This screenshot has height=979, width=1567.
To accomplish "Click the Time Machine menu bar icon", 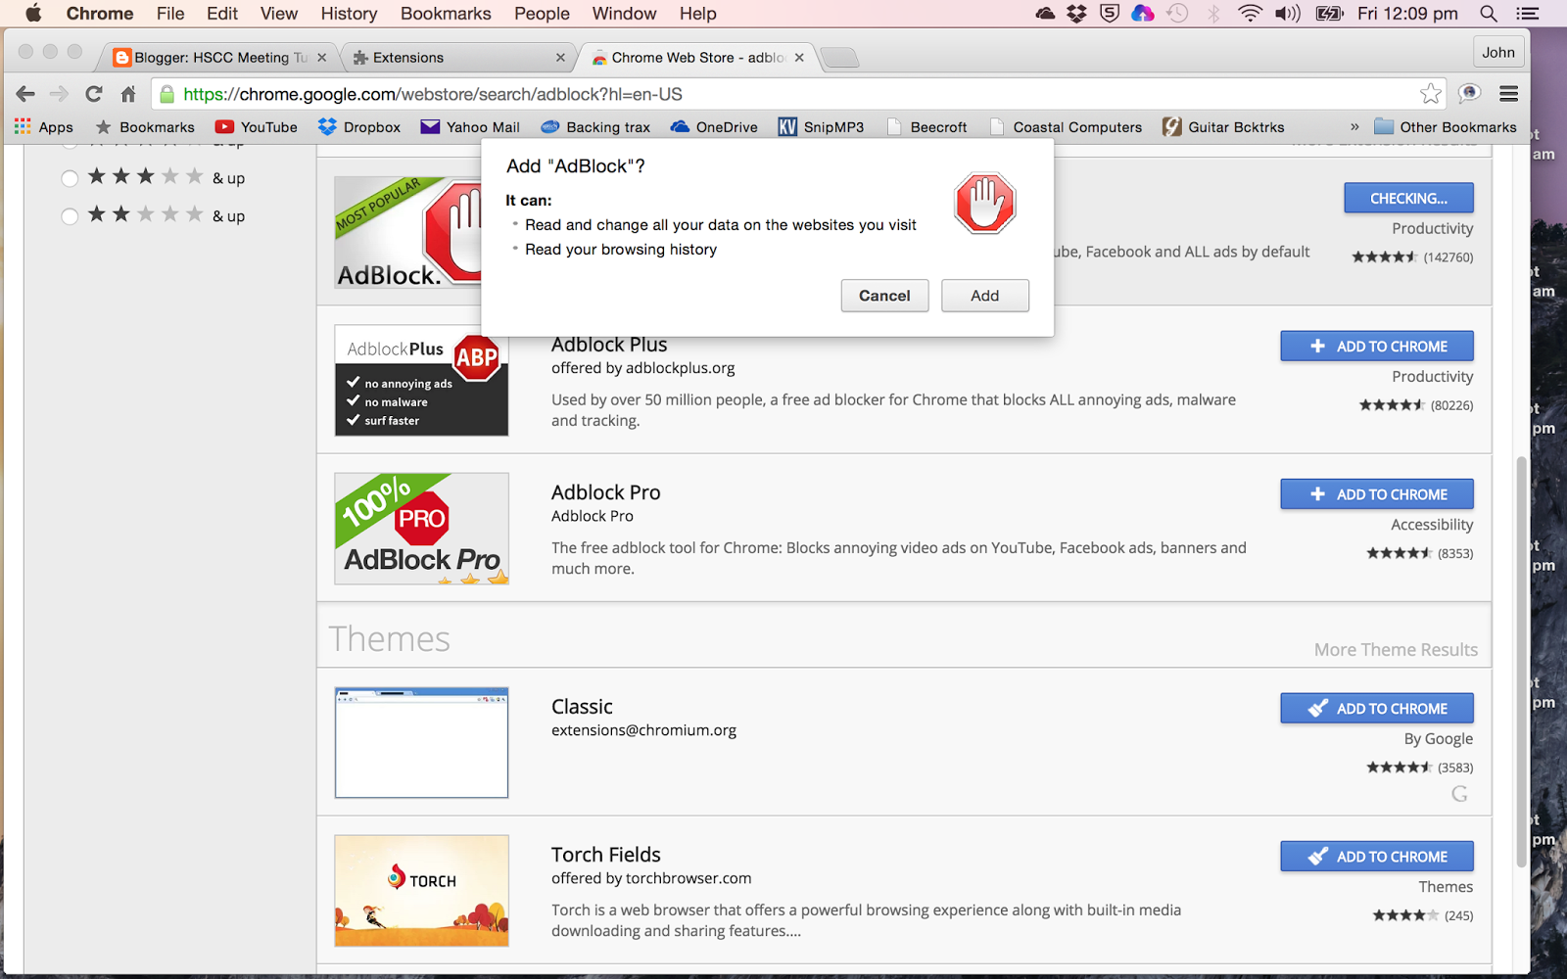I will (x=1177, y=14).
